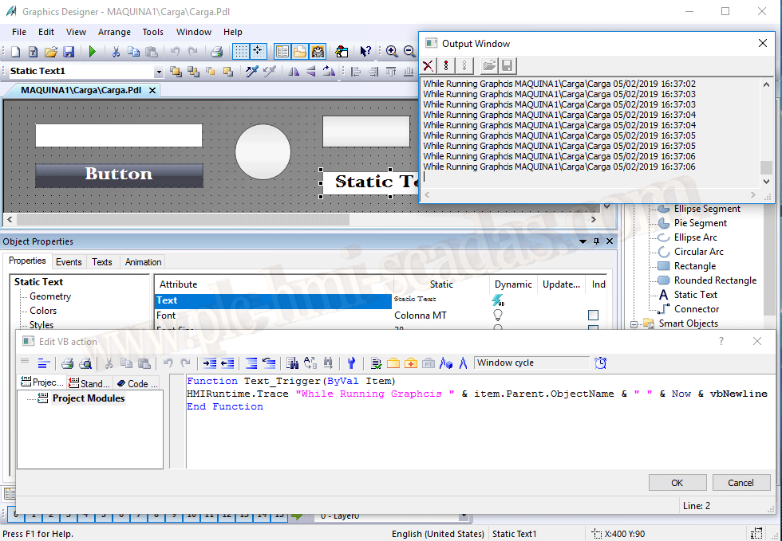782x541 pixels.
Task: Select the Static Text object in palette
Action: [695, 295]
